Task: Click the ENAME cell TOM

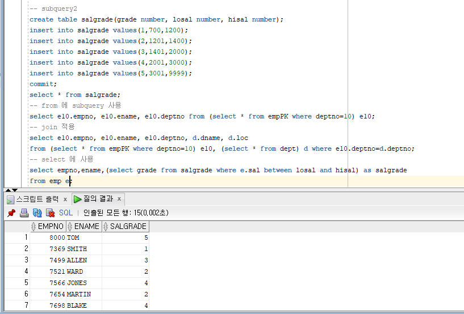Action: click(84, 237)
